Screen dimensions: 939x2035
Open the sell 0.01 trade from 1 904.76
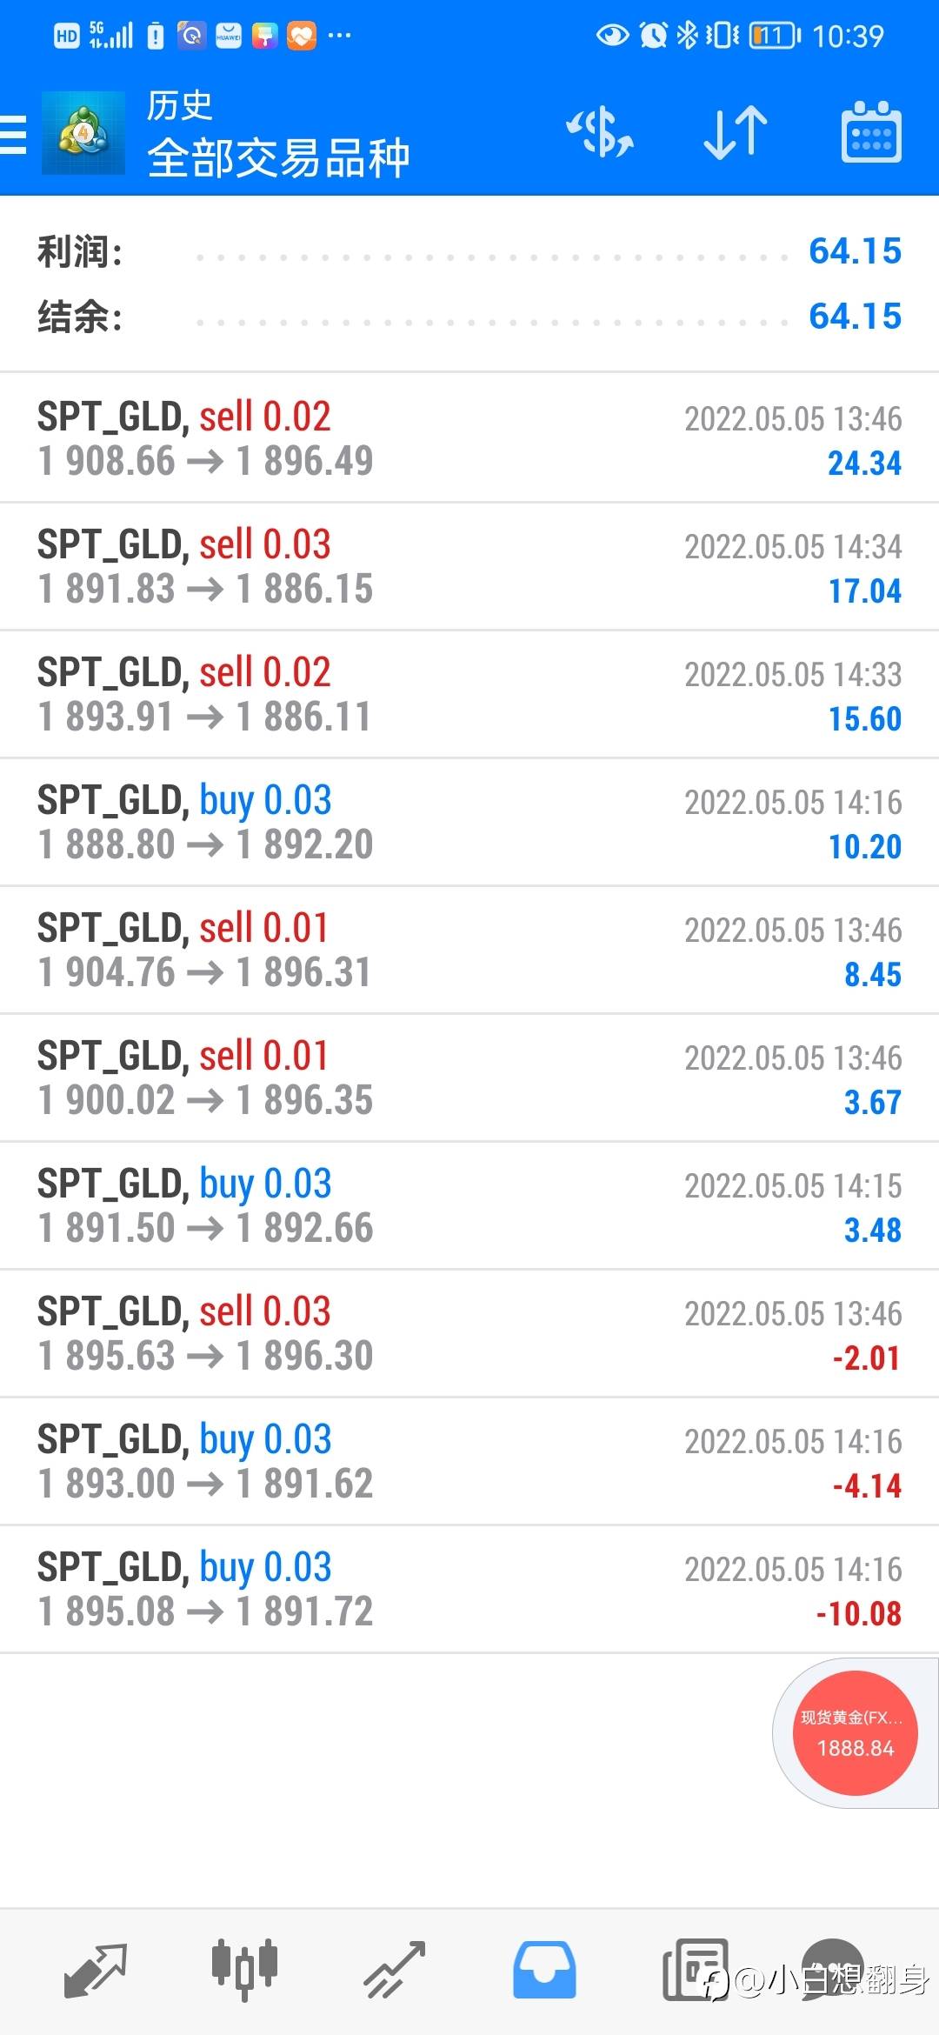pyautogui.click(x=469, y=950)
